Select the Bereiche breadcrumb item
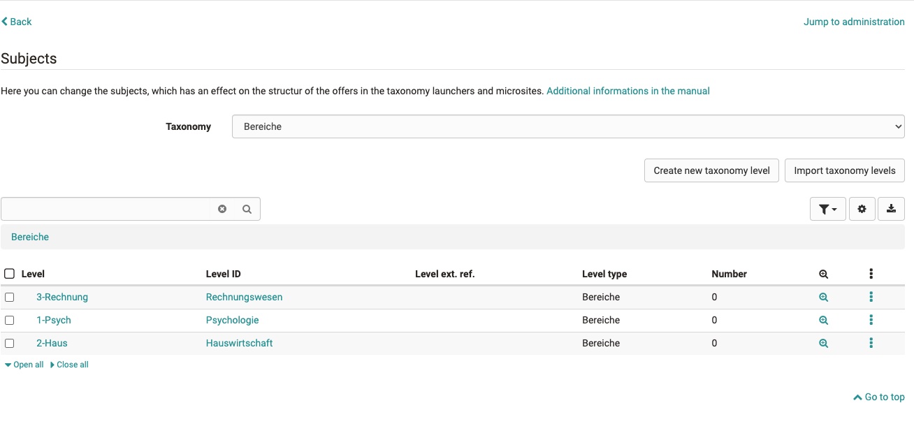This screenshot has height=424, width=914. point(30,237)
